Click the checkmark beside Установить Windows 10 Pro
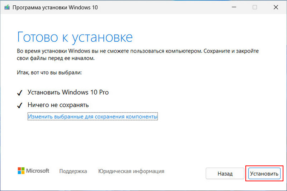The height and width of the screenshot is (191, 287). pos(20,93)
